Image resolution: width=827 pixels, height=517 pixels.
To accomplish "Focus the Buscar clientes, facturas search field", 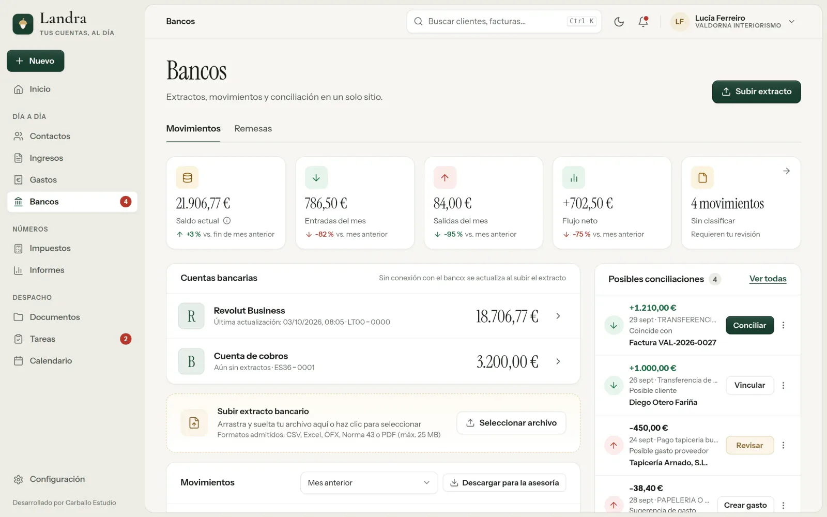I will 504,22.
